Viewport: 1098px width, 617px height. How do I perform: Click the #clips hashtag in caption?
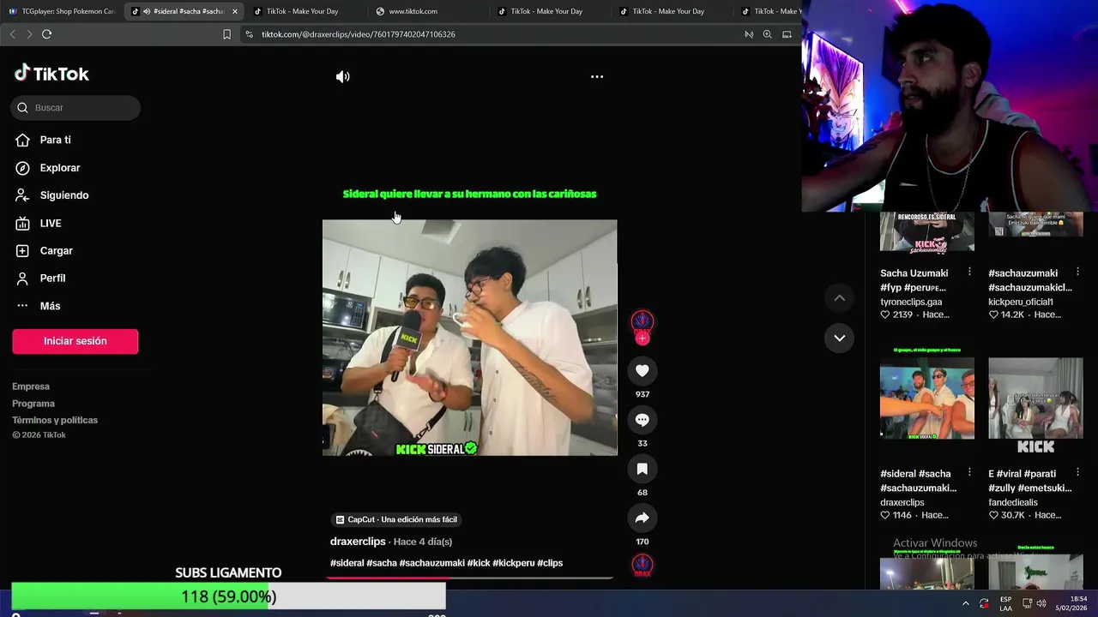[550, 563]
